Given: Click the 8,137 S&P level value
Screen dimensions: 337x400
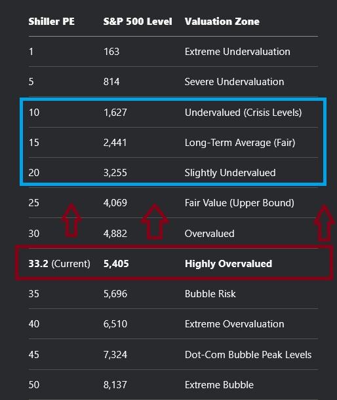Looking at the screenshot, I should [x=115, y=385].
